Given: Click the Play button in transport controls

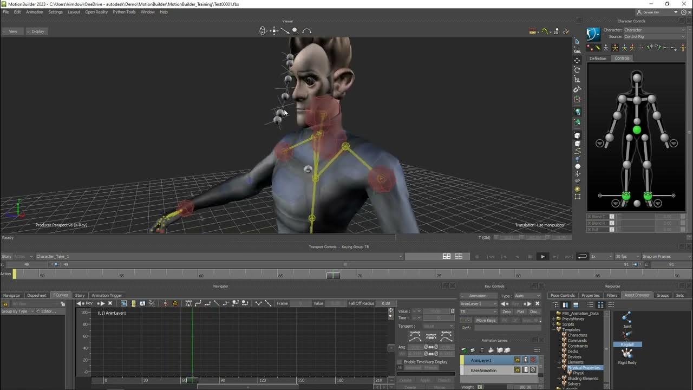Looking at the screenshot, I should coord(542,256).
